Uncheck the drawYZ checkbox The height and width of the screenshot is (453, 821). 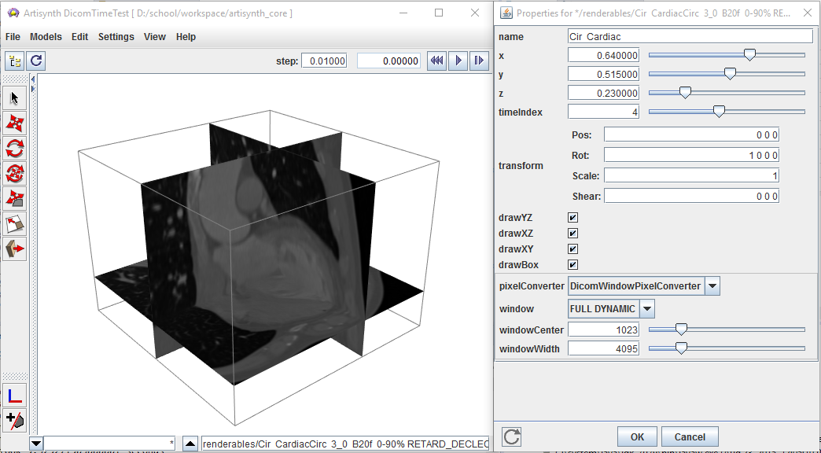tap(572, 218)
